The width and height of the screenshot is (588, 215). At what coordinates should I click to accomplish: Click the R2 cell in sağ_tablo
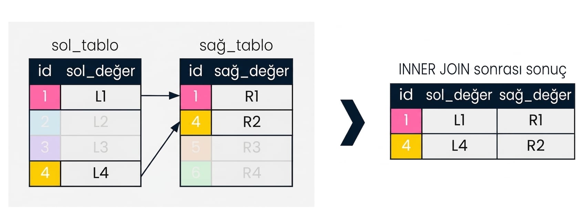coord(252,122)
